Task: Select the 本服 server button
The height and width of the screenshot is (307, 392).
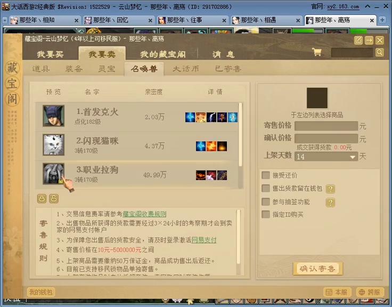Action: (337, 292)
